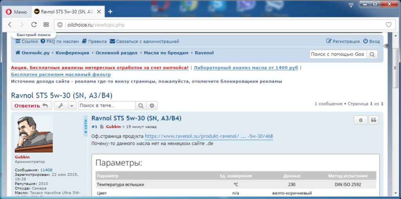This screenshot has width=401, height=199.
Task: Focus the Google search field
Action: click(338, 54)
